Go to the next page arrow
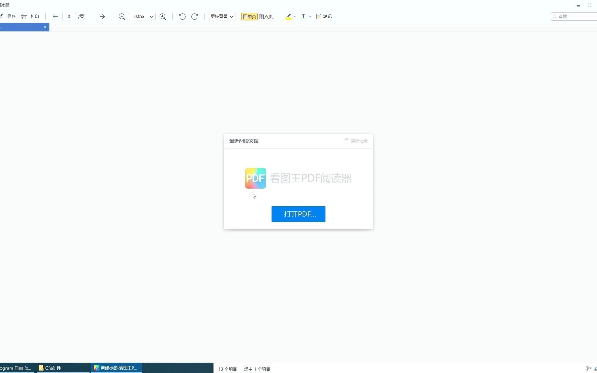Viewport: 597px width, 373px height. (x=102, y=17)
